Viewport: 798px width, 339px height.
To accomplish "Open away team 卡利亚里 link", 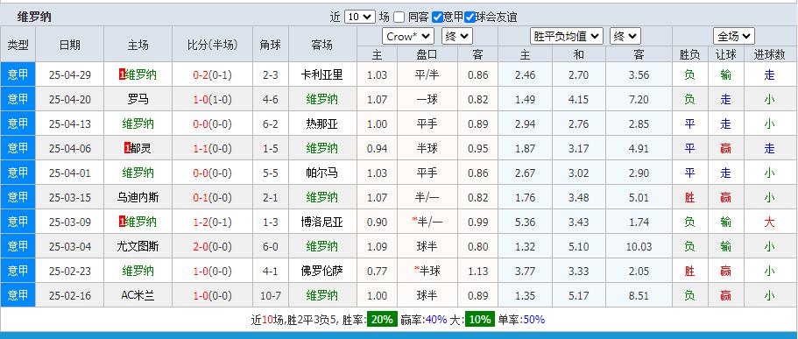I will [x=322, y=74].
